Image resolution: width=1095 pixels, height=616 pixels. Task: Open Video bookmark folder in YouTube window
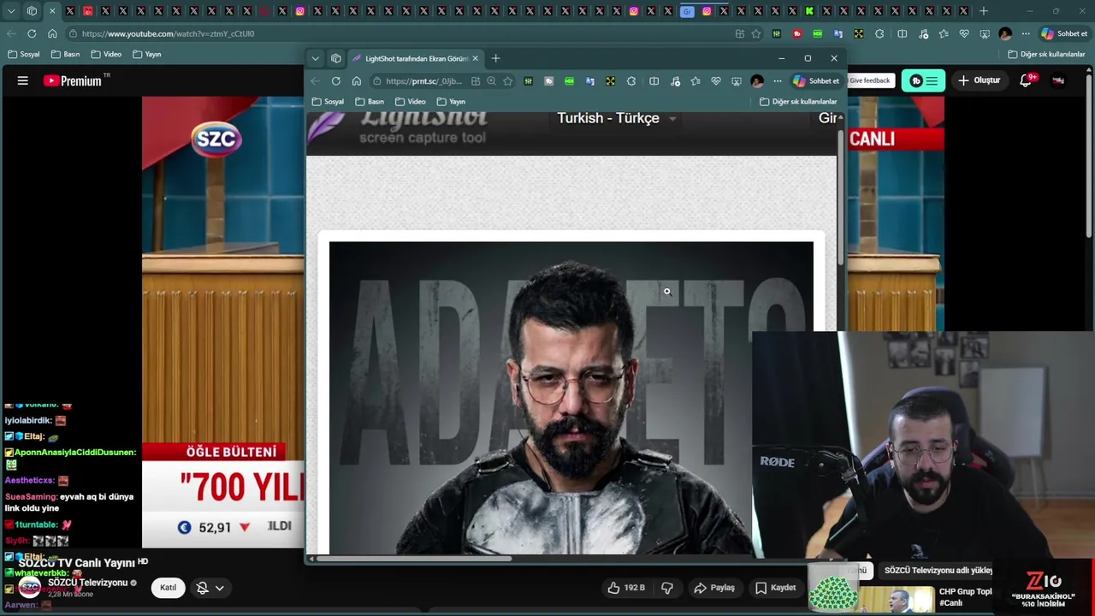tap(107, 54)
